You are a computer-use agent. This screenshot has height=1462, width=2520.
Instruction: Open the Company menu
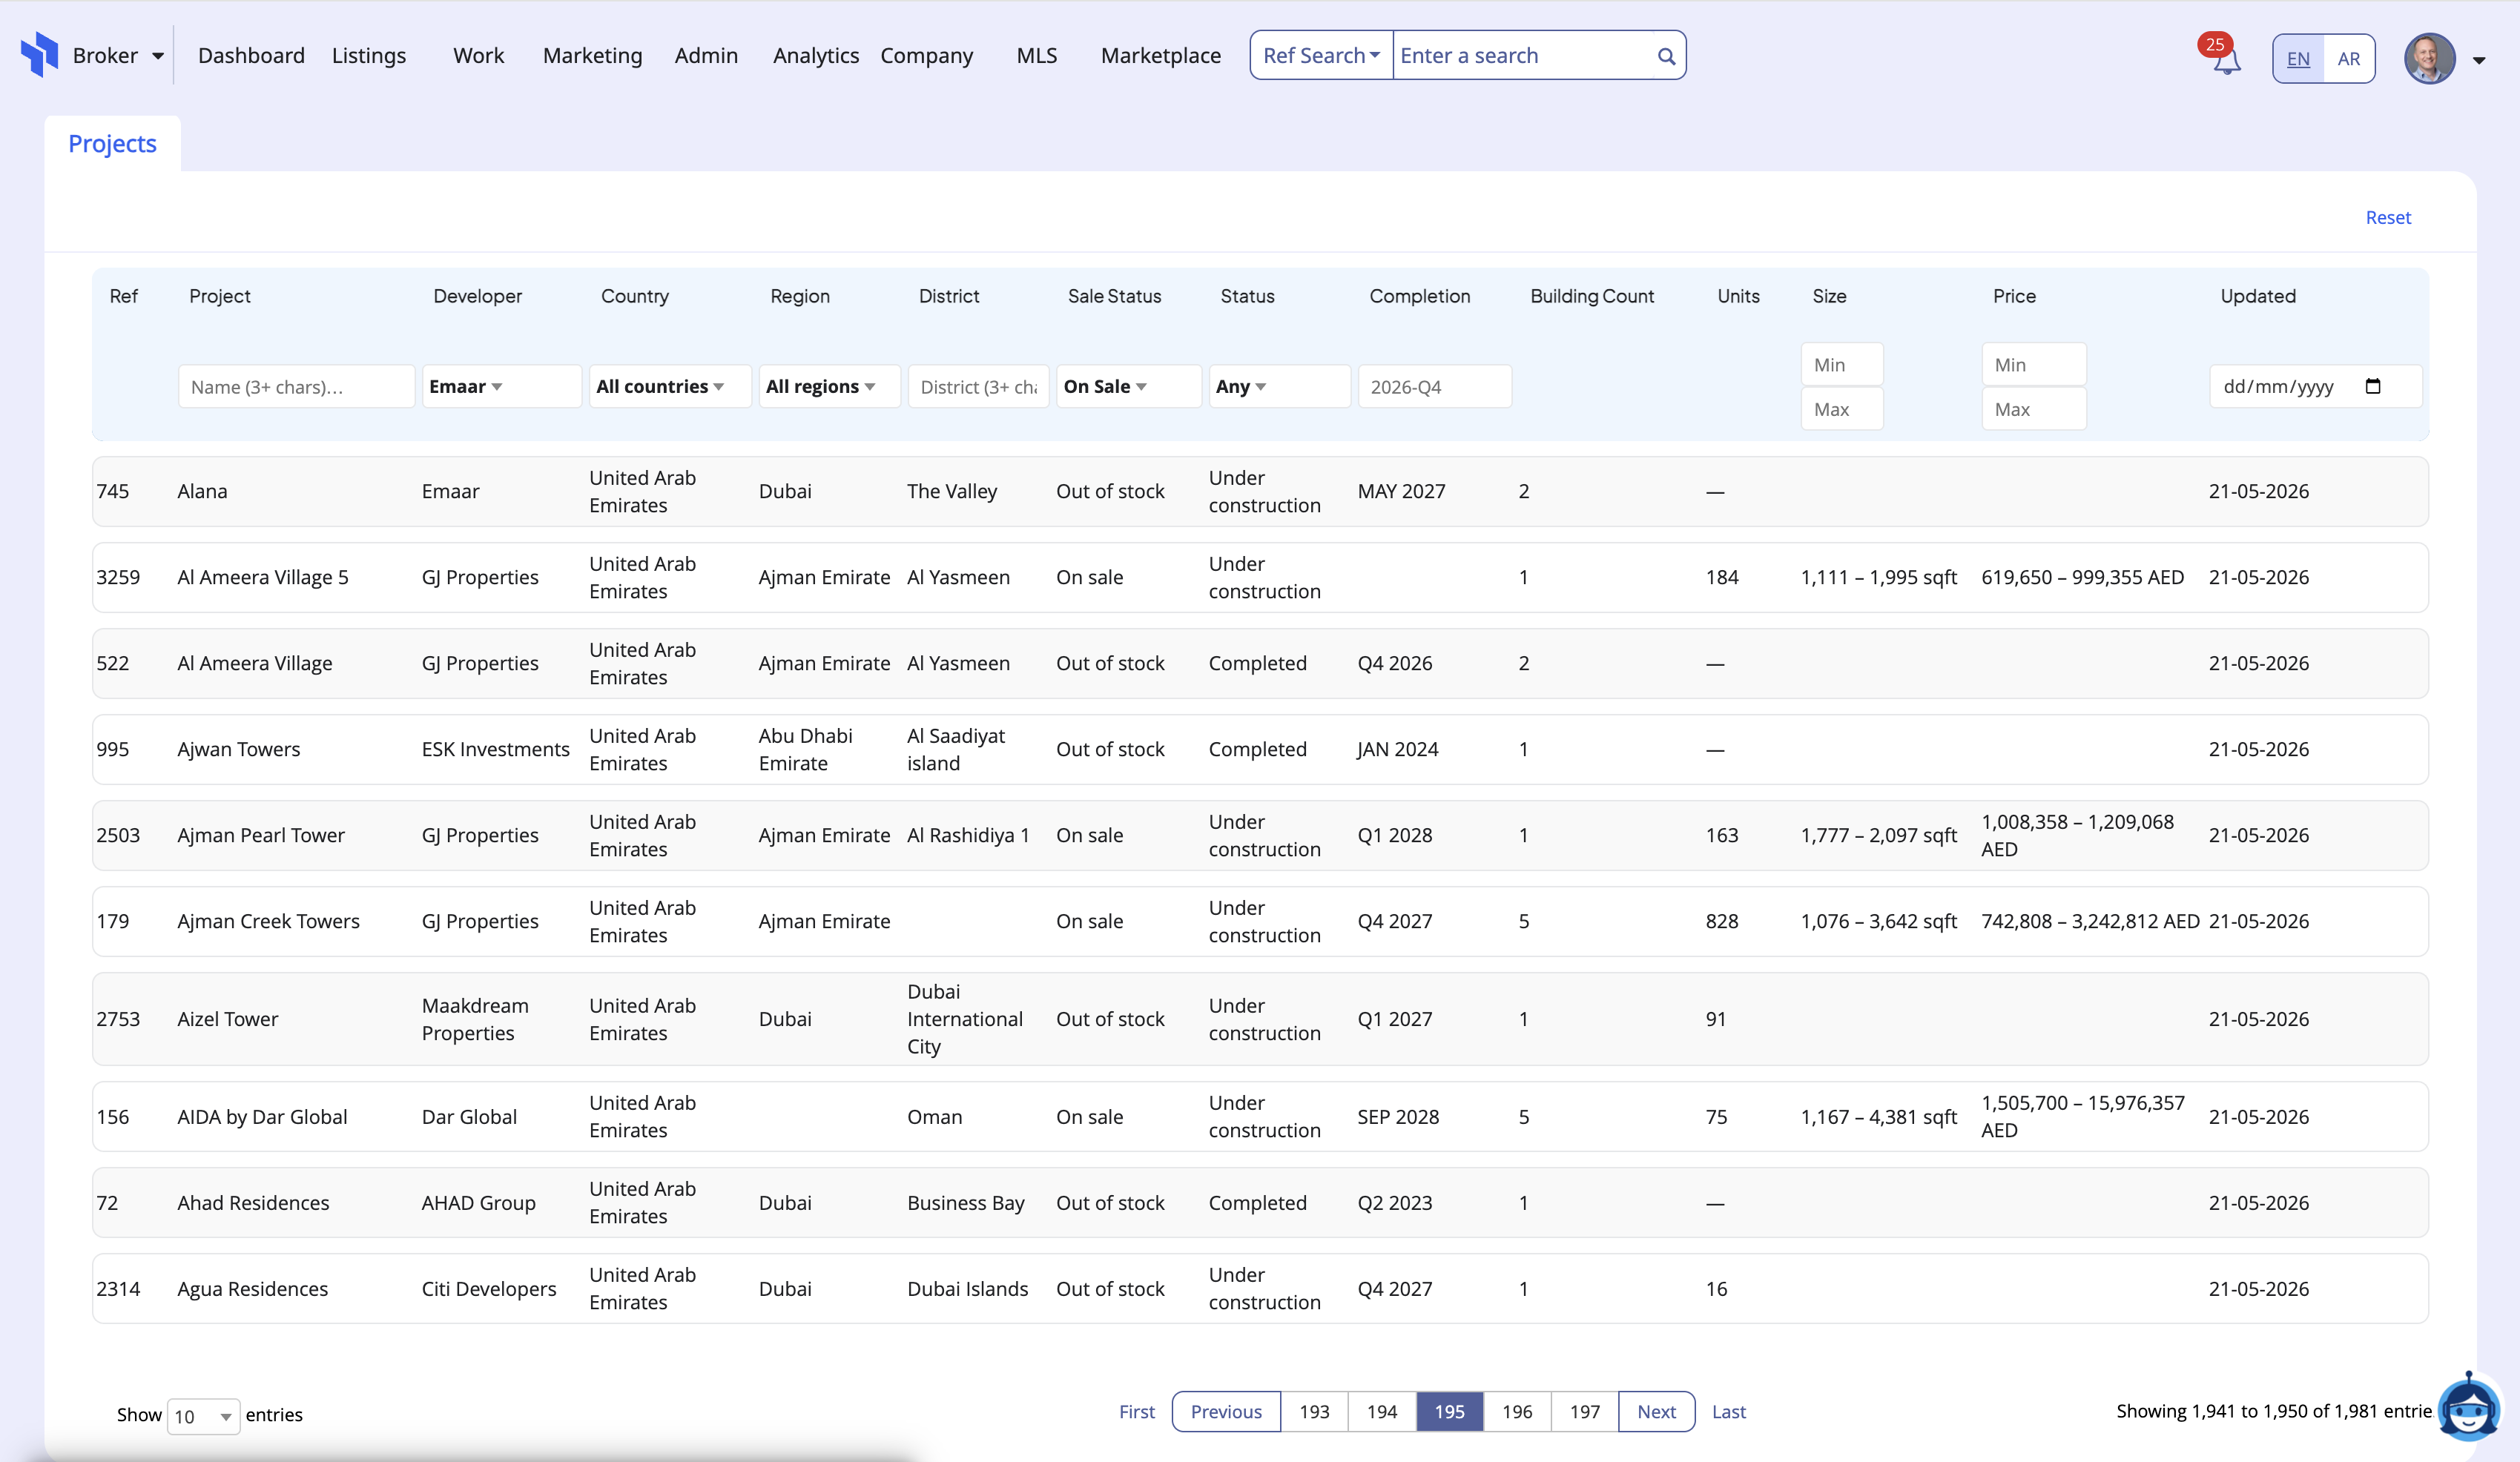926,56
